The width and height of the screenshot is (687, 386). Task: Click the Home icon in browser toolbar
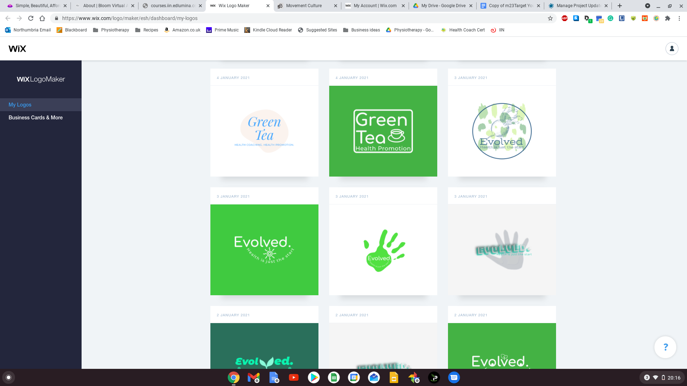42,18
